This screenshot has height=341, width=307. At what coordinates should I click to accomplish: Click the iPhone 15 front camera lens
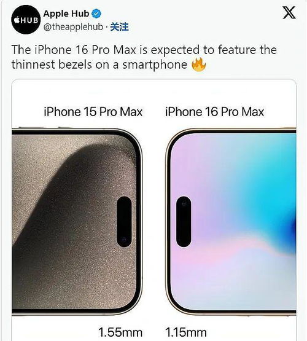pyautogui.click(x=124, y=240)
